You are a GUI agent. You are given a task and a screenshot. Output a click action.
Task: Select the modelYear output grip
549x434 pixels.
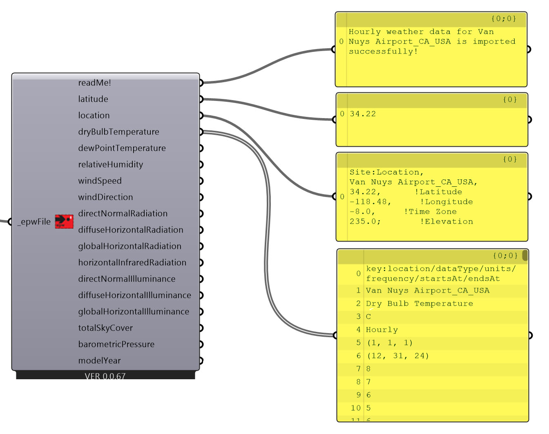(x=201, y=361)
